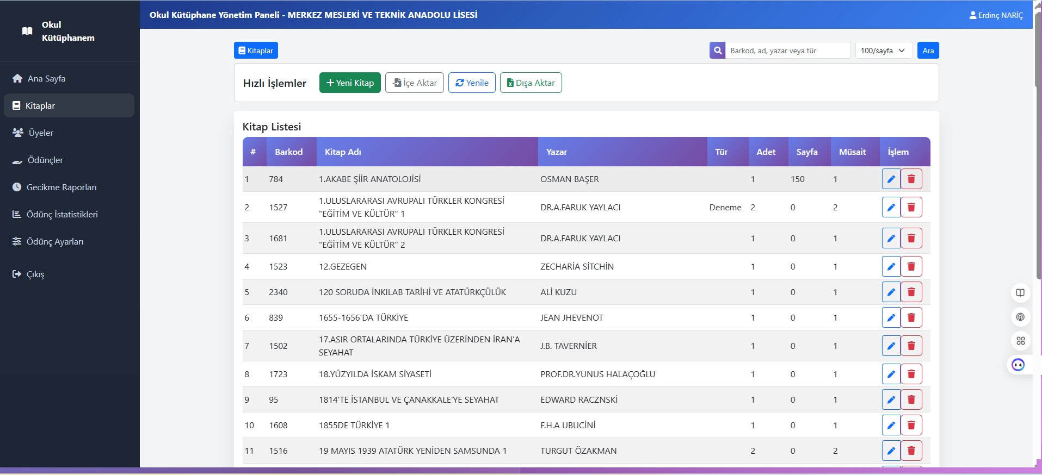Click the book search input field
This screenshot has height=475, width=1042.
pos(787,51)
